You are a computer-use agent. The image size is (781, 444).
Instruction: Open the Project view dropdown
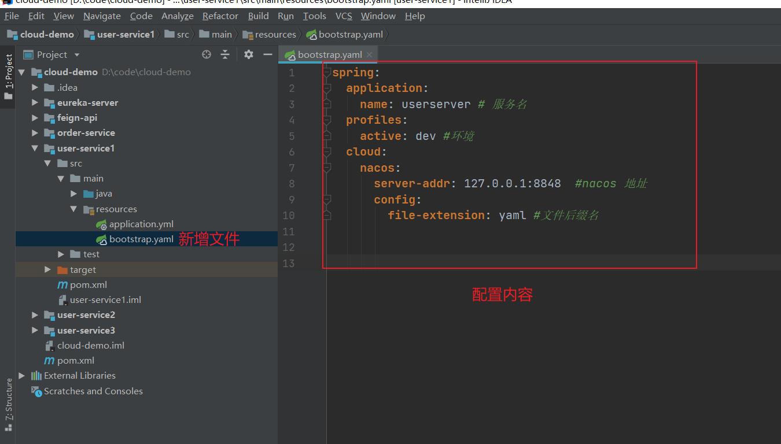tap(77, 55)
